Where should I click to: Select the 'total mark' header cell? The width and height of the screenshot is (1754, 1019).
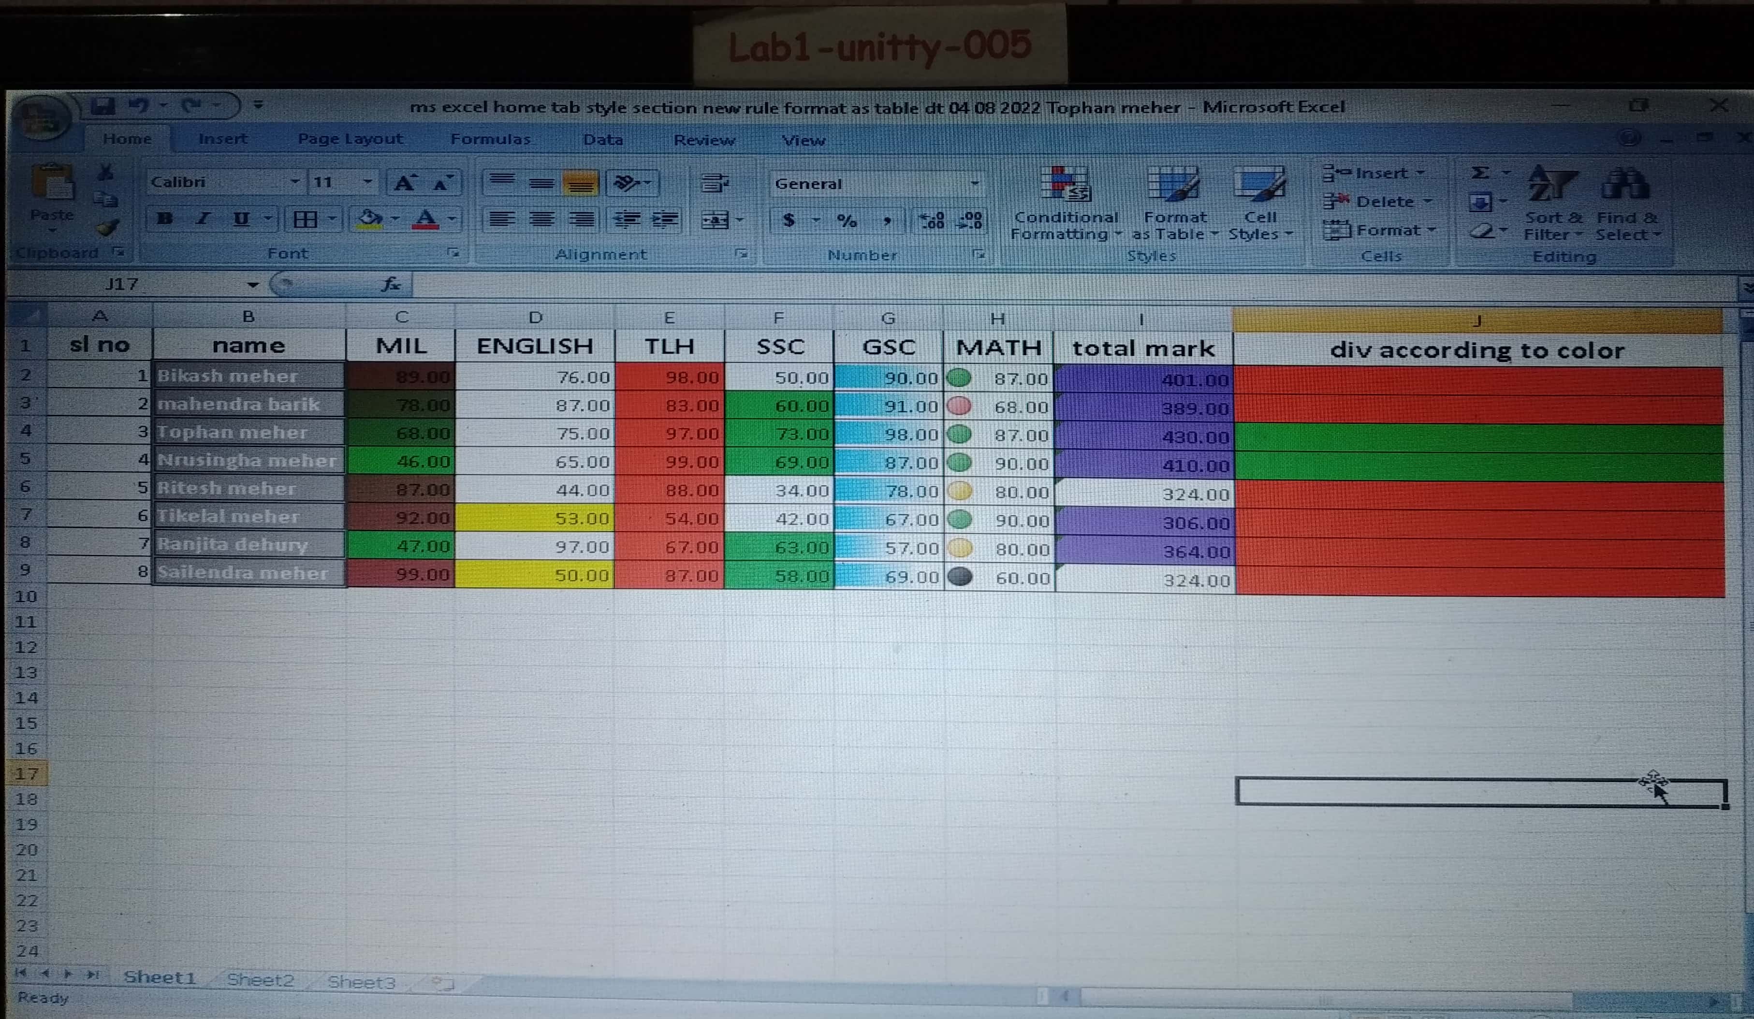(x=1143, y=348)
